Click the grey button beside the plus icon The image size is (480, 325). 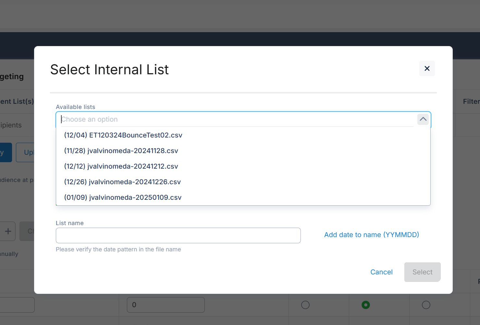(27, 231)
